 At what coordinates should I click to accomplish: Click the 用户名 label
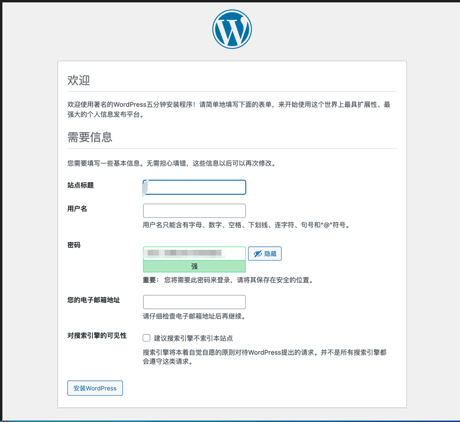pos(77,209)
